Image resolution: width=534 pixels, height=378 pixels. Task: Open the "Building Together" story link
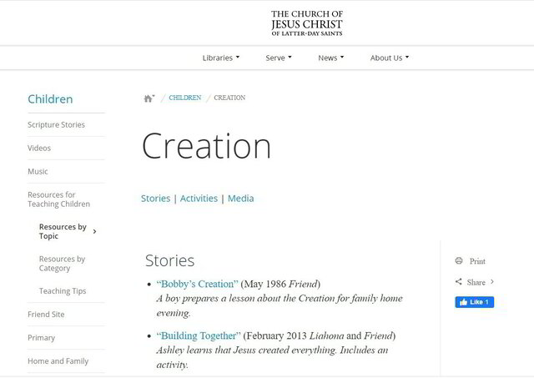coord(199,335)
